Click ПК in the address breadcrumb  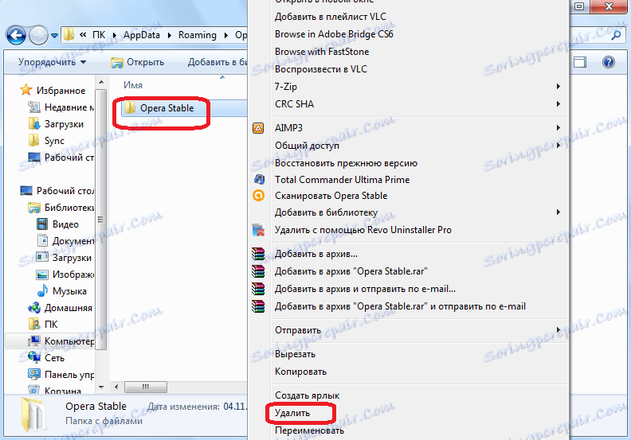point(99,35)
